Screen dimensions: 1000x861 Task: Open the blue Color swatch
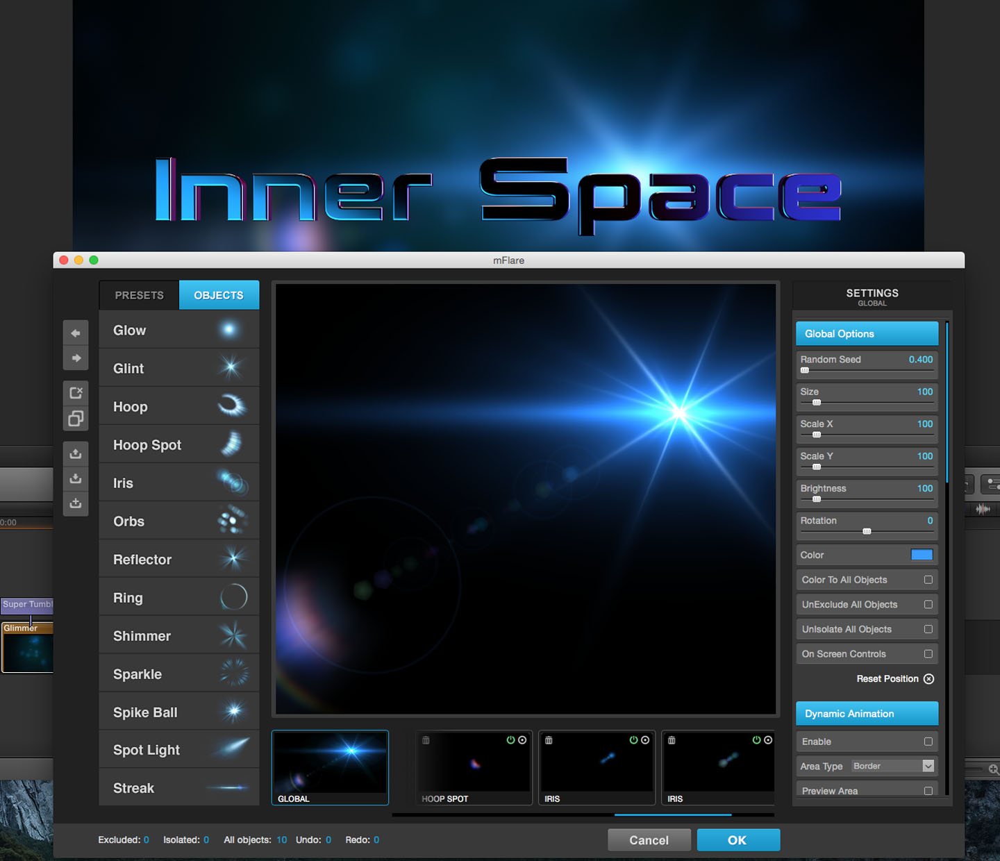(x=922, y=555)
